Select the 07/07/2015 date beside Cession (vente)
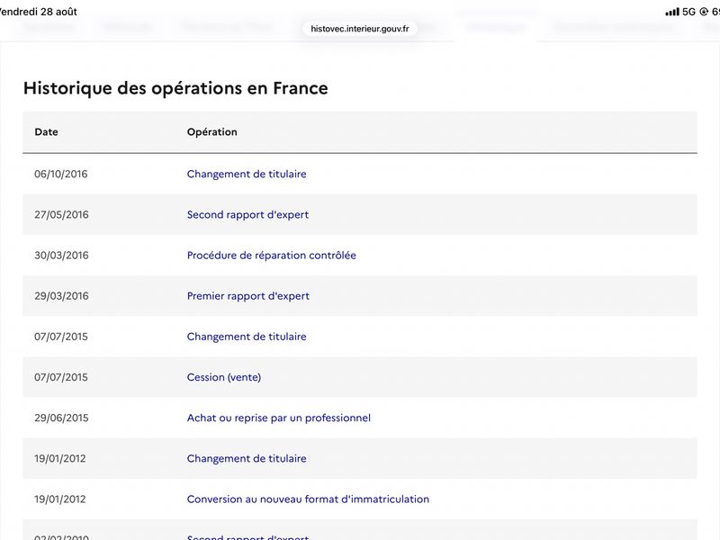The image size is (720, 540). tap(61, 377)
